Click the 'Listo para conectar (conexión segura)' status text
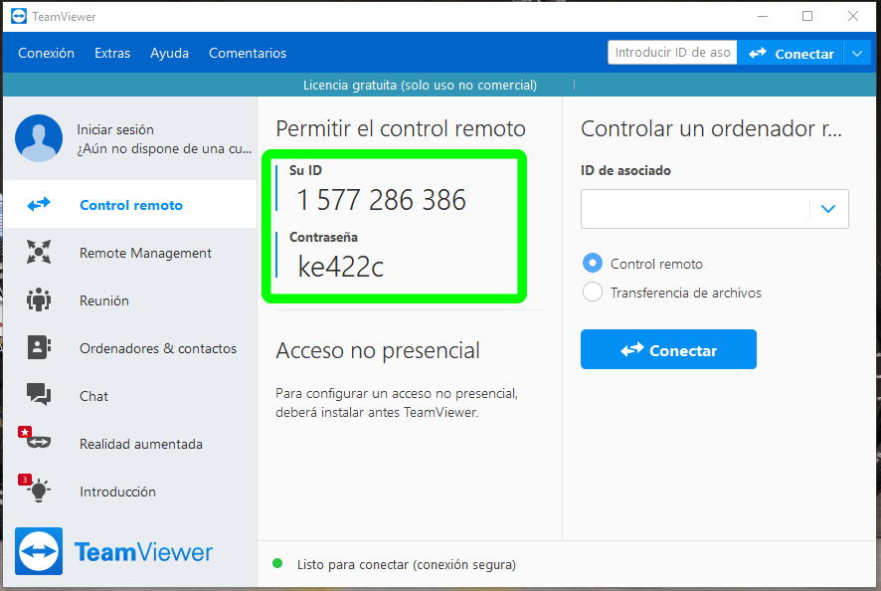Viewport: 881px width, 591px height. tap(407, 564)
